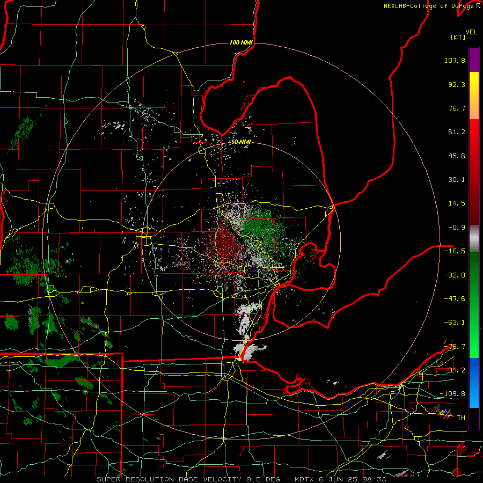Click the '50 NMI' range ring label
This screenshot has height=483, width=483.
[241, 142]
